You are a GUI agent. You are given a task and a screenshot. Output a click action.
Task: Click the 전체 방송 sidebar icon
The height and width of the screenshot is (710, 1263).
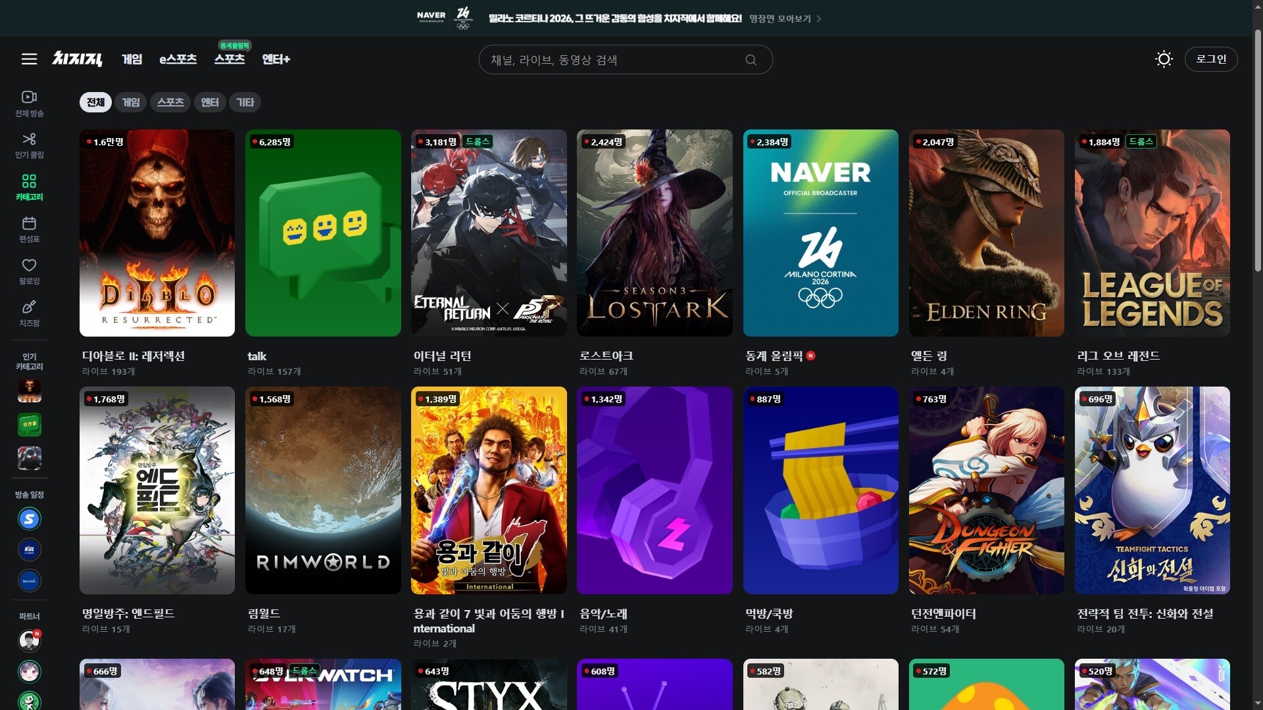click(29, 97)
